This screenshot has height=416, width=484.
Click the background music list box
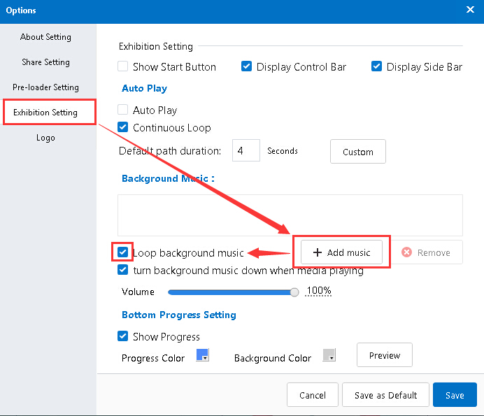pos(290,215)
